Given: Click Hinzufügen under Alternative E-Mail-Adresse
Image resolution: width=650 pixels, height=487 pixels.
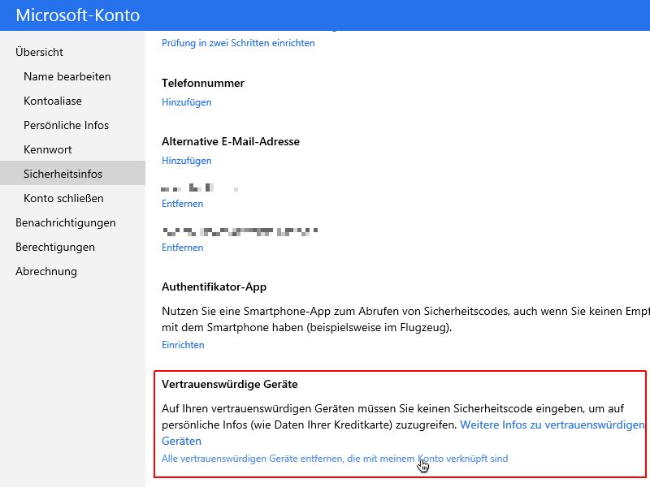Looking at the screenshot, I should point(187,161).
